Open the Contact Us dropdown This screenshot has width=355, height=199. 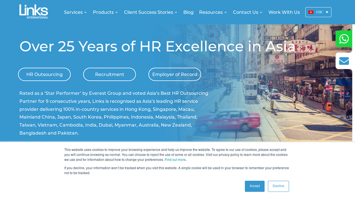pyautogui.click(x=248, y=12)
